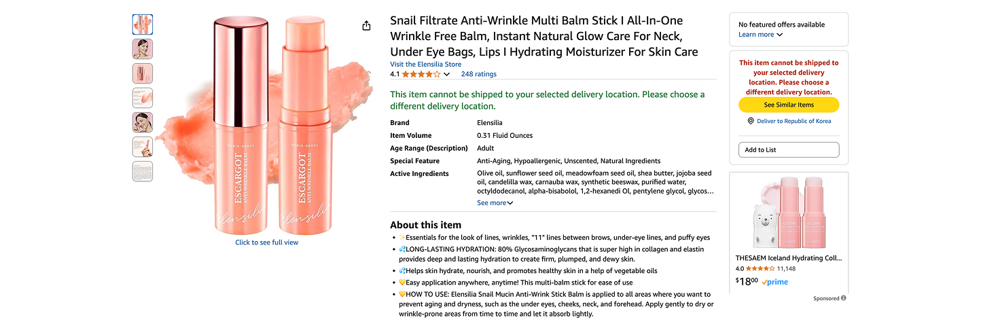Viewport: 981px width, 324px height.
Task: Click the location pin delivery icon
Action: [751, 121]
